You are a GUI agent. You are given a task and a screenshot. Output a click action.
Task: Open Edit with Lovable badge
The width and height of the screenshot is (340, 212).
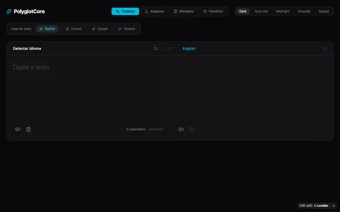(x=314, y=206)
